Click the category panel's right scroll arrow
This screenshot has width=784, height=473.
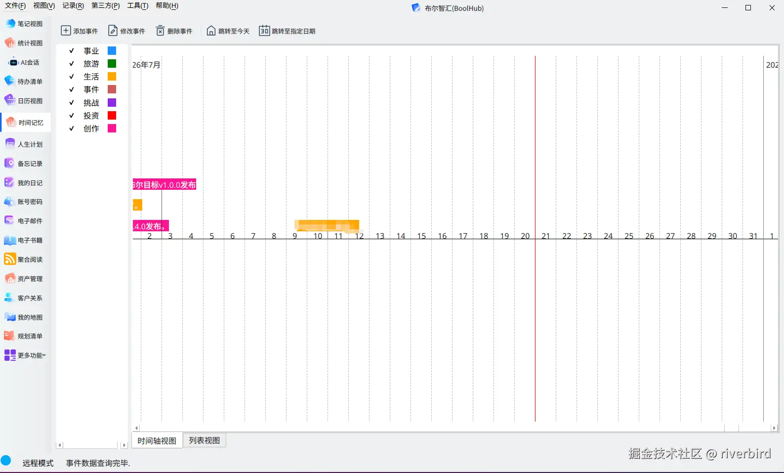[124, 445]
